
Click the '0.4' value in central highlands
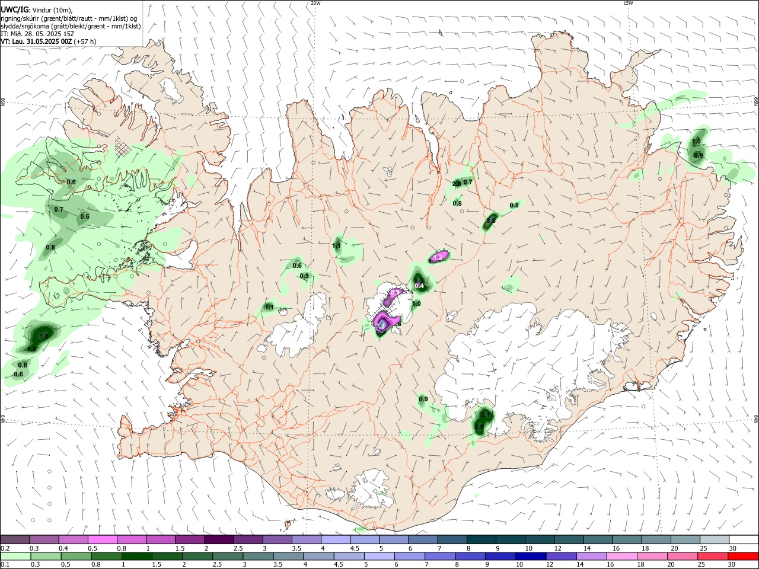419,286
